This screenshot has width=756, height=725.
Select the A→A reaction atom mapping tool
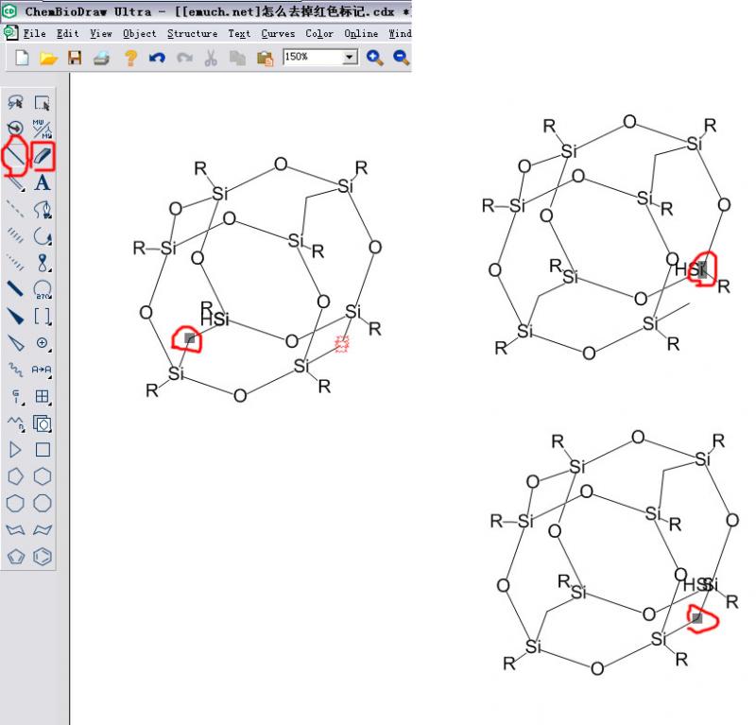43,370
